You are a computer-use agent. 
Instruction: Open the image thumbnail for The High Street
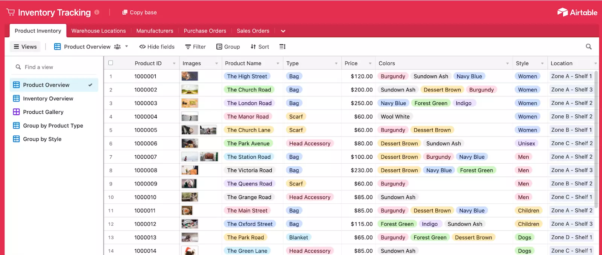coord(190,76)
